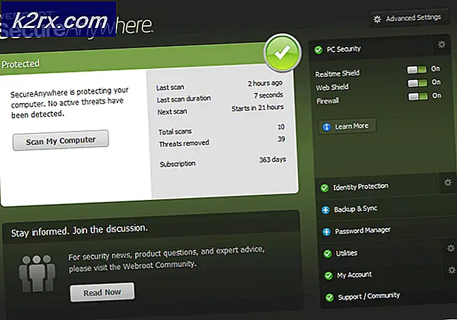Image resolution: width=457 pixels, height=320 pixels.
Task: Click the 'Threats removed' label
Action: pyautogui.click(x=184, y=143)
